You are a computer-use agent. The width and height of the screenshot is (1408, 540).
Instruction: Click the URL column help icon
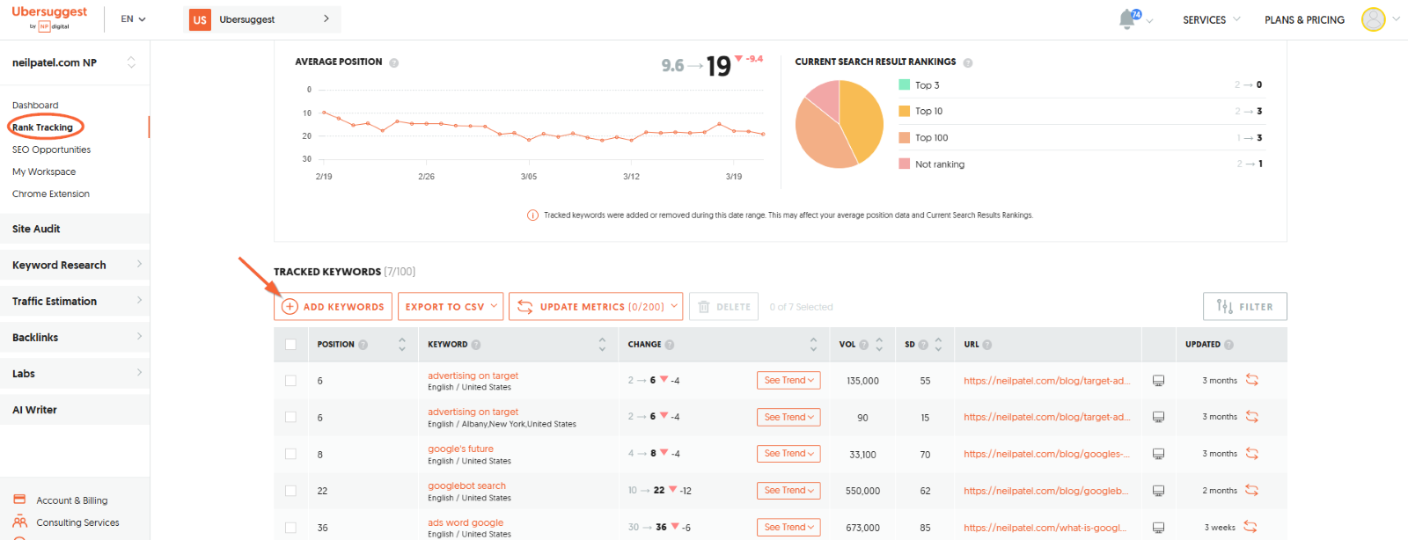point(986,345)
